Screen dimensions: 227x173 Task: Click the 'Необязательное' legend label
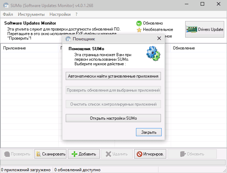point(158,29)
